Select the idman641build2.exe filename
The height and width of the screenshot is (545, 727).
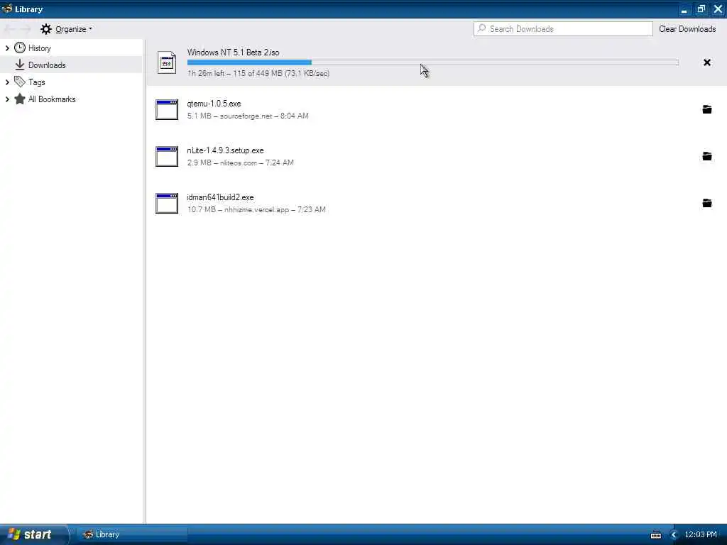(x=220, y=197)
